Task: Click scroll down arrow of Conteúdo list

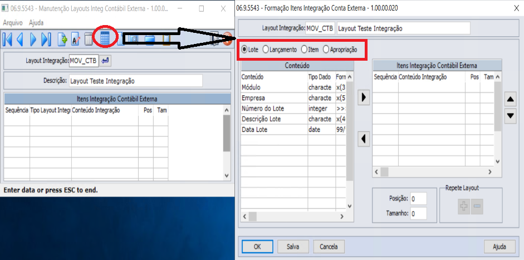Action: pos(350,206)
